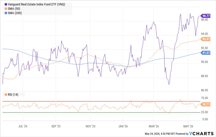The image size is (216, 137).
Task: Click the purple VNQ legend dot
Action: (x=6, y=4)
